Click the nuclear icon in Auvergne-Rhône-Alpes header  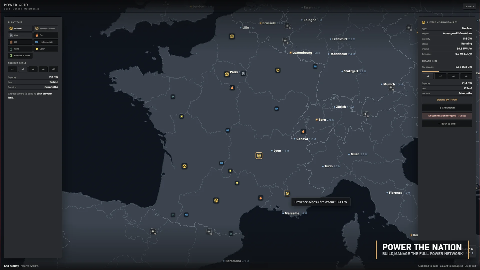click(x=423, y=22)
